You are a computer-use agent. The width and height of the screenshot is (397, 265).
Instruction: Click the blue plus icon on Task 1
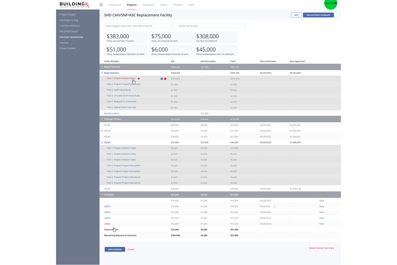[x=162, y=79]
